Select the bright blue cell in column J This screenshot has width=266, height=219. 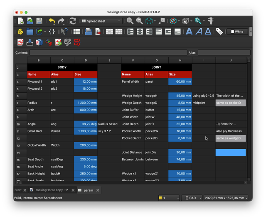point(231,153)
